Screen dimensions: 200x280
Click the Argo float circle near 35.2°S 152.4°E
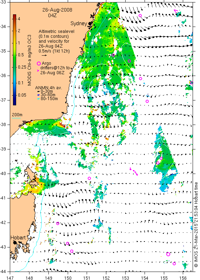(113, 55)
